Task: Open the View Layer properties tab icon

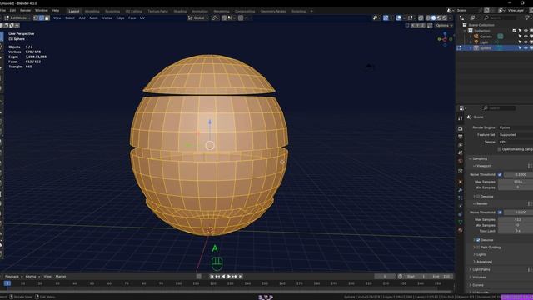Action: coord(461,144)
